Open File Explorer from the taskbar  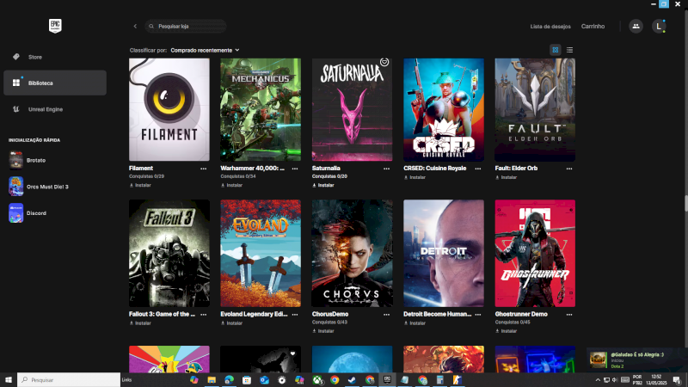coord(212,380)
